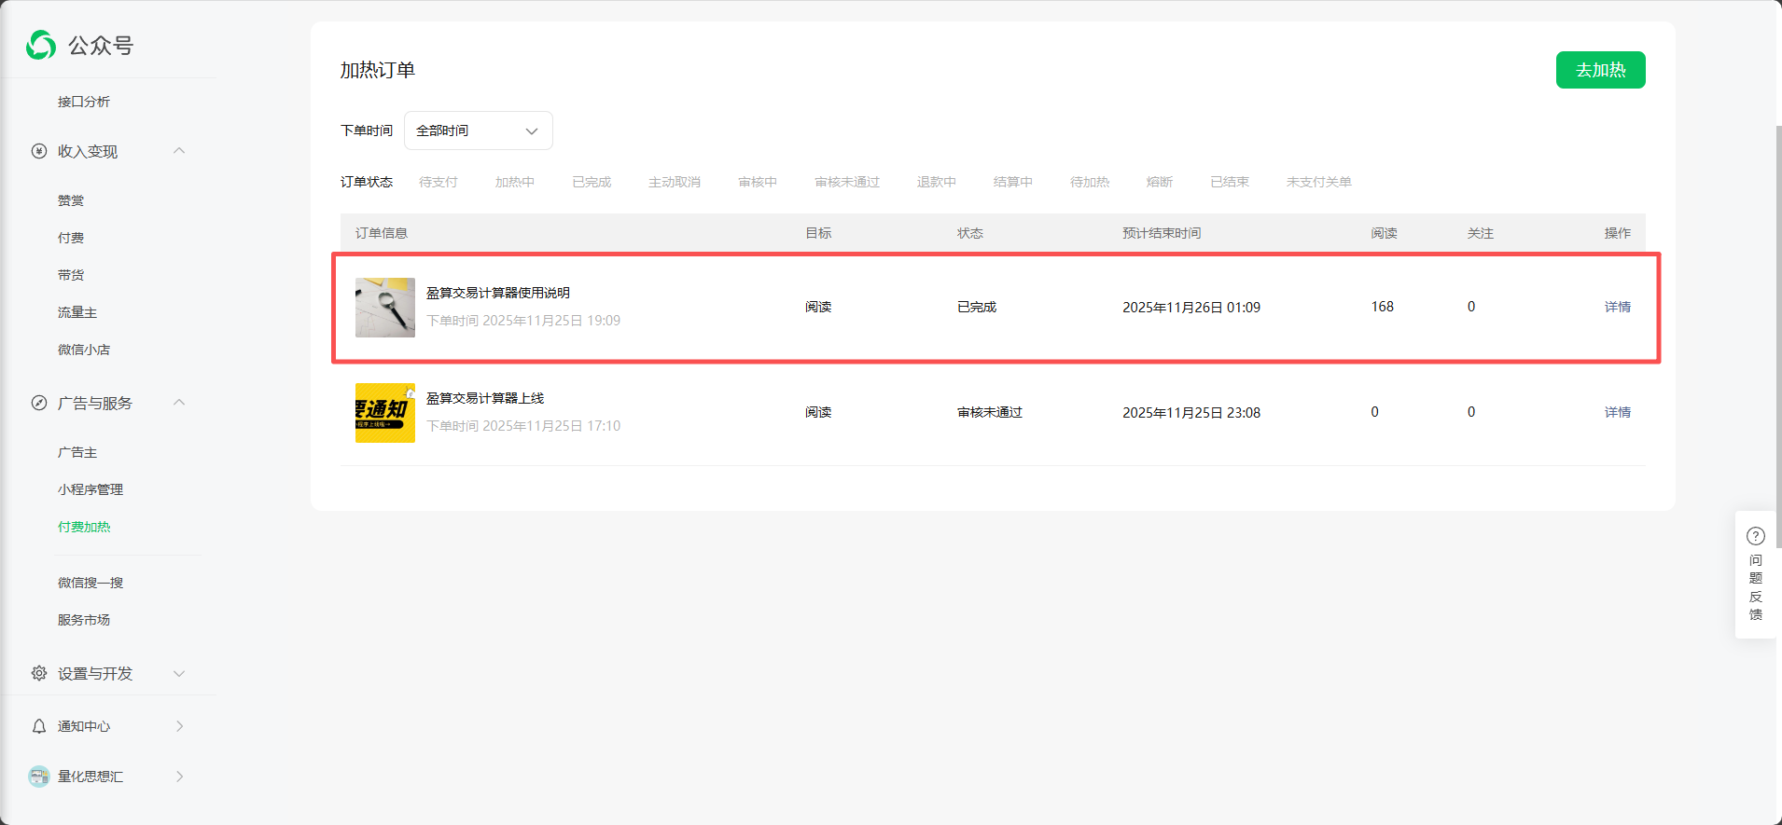This screenshot has width=1782, height=825.
Task: Collapse the 广告与服务 section
Action: point(179,403)
